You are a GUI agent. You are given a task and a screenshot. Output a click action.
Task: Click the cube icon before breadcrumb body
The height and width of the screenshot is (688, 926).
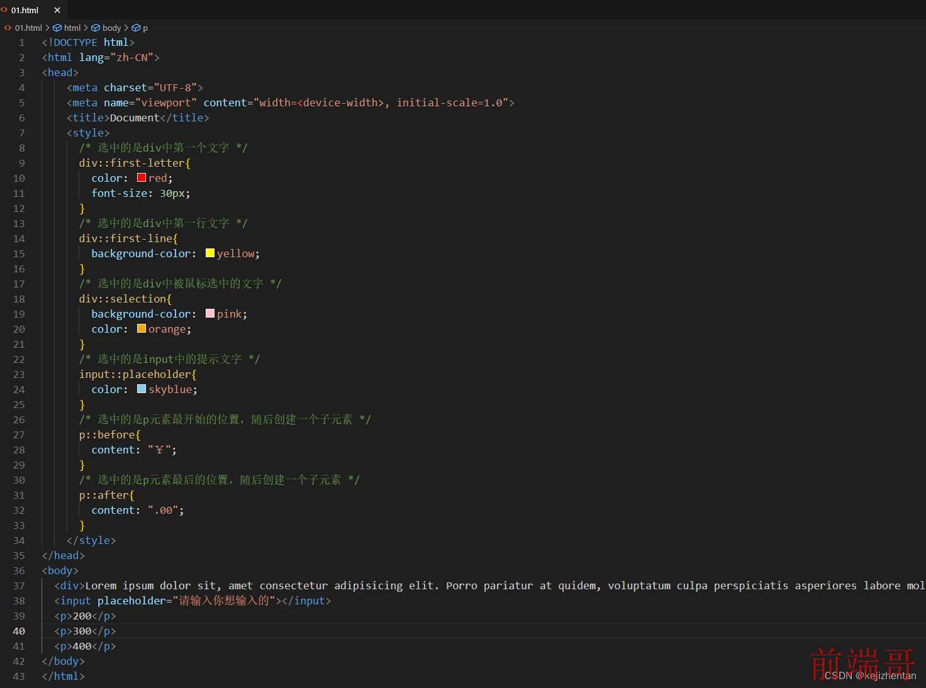tap(96, 28)
